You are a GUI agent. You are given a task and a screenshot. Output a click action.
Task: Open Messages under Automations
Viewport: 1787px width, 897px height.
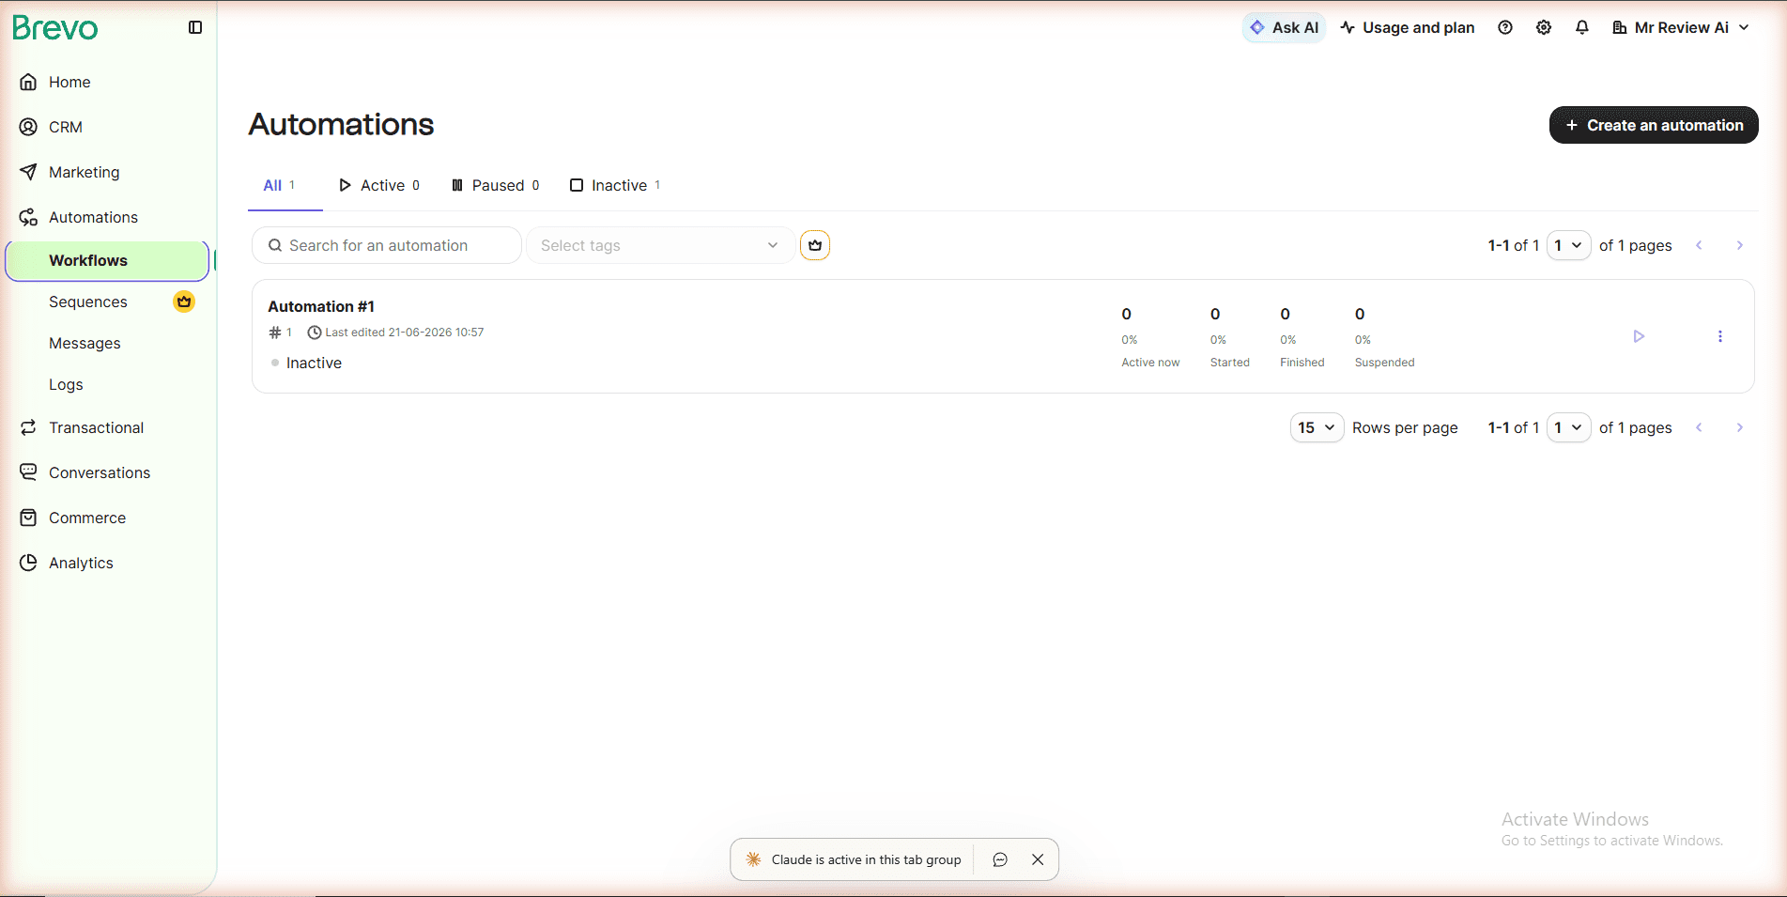(x=85, y=343)
